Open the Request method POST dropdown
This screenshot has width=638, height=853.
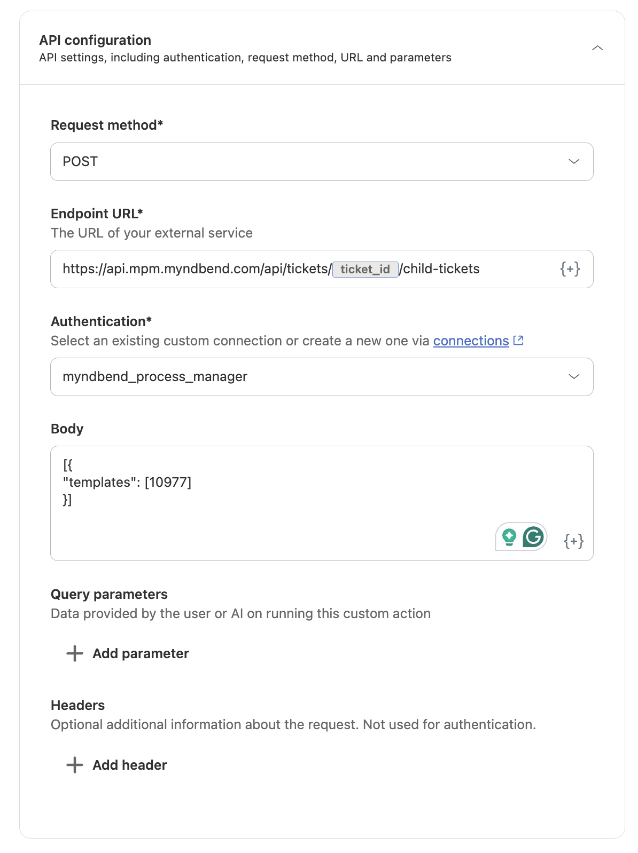point(322,162)
